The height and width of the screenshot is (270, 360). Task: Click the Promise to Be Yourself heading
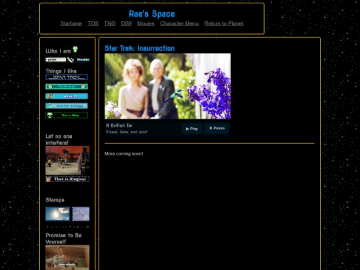(x=63, y=238)
